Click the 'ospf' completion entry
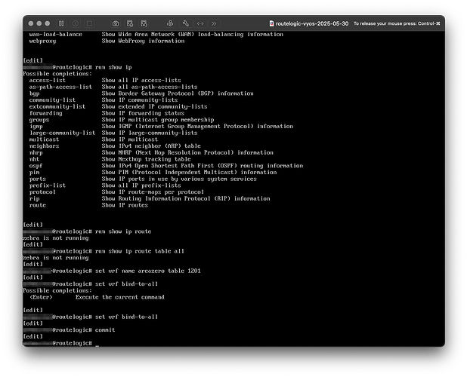 (x=36, y=166)
